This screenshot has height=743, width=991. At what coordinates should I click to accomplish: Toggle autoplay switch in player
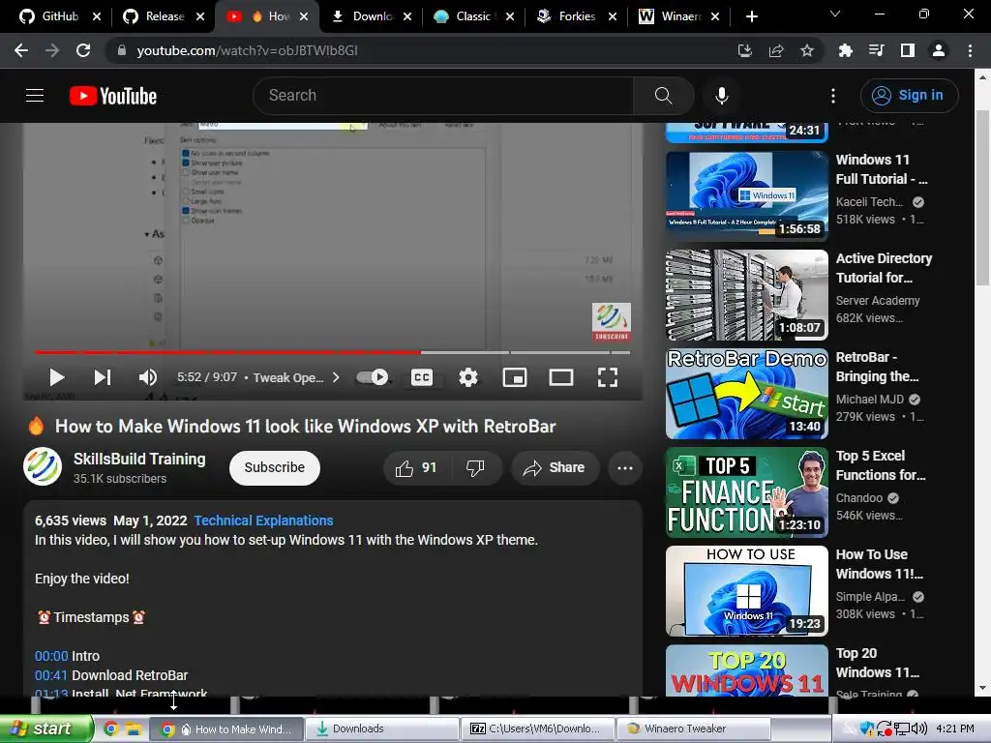373,377
